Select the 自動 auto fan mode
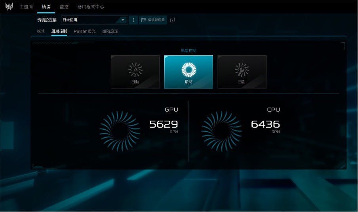The image size is (358, 212). click(x=135, y=72)
